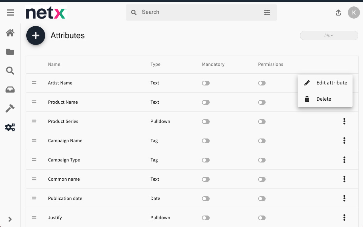
Task: Click the Permissions column header
Action: tap(271, 64)
